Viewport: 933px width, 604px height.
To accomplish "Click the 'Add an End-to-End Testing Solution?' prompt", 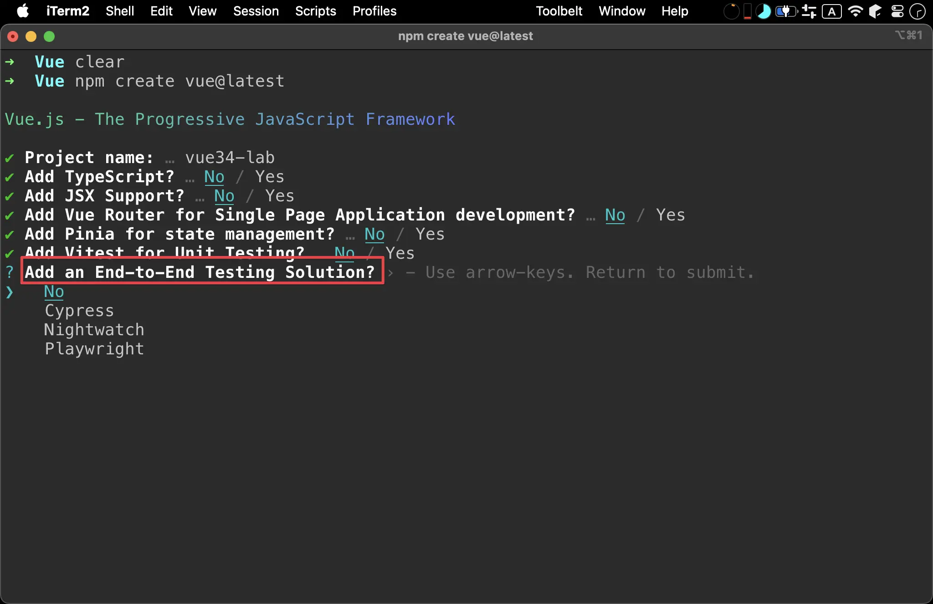I will (200, 272).
